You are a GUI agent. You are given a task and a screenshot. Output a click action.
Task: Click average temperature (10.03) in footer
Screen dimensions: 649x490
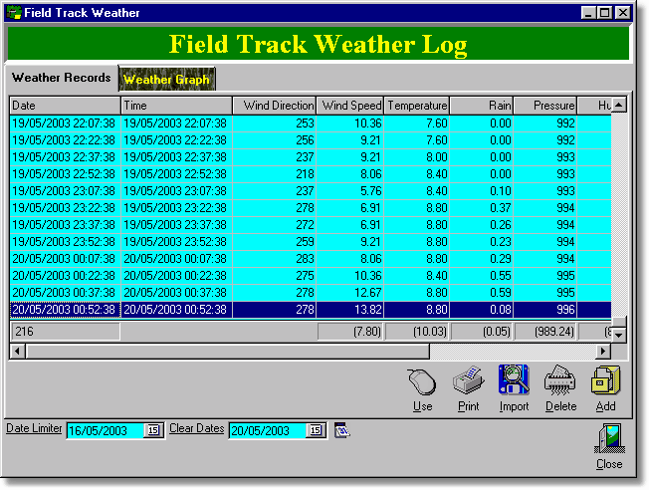point(417,332)
